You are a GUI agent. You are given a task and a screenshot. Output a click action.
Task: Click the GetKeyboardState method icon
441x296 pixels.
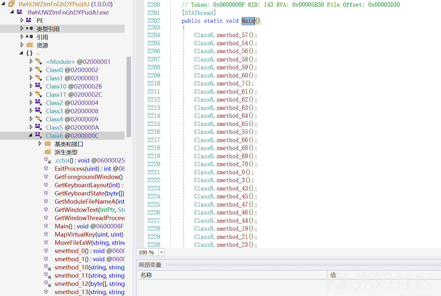coord(46,193)
